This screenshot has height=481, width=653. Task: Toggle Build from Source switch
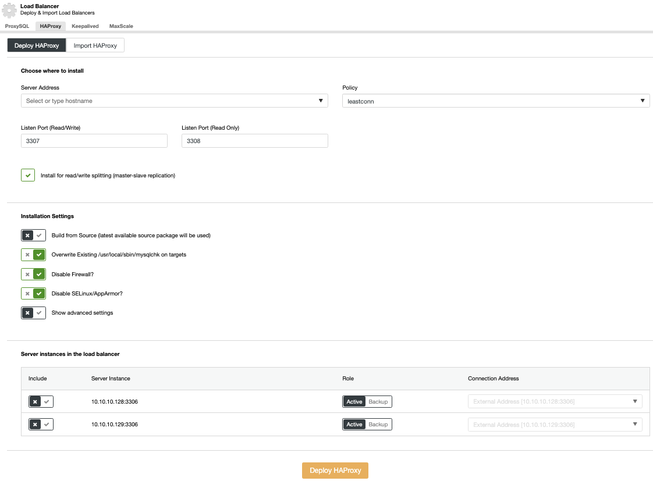33,236
